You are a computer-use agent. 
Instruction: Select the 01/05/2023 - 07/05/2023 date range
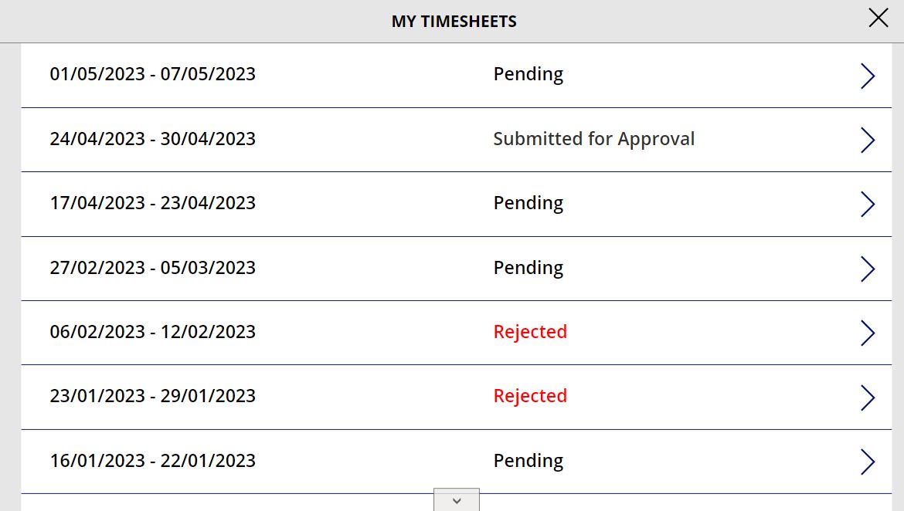point(153,74)
